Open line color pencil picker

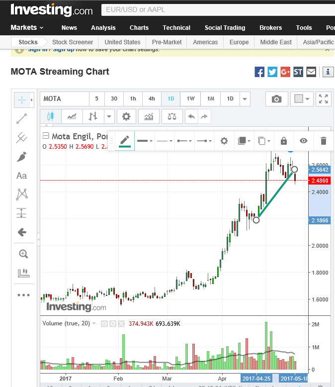click(125, 141)
